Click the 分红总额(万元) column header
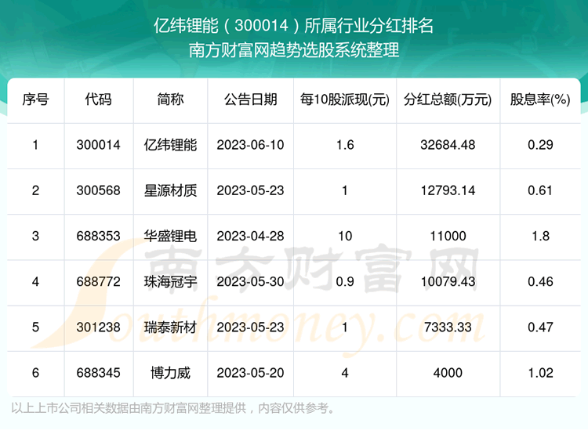Screen dimensions: 588x445 click(448, 99)
